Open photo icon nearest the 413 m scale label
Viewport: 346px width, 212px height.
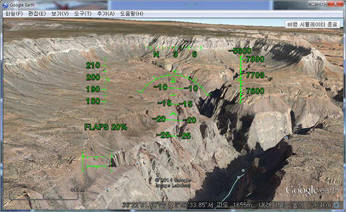[x=107, y=190]
